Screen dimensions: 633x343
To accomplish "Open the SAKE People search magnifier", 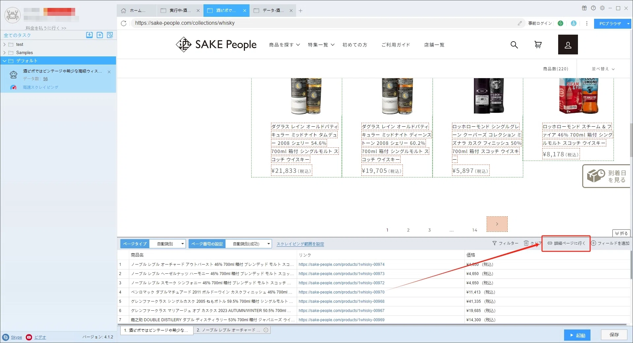I will coord(514,45).
